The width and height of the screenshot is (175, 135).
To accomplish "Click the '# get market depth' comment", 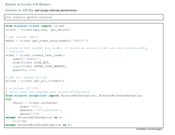I will (x=22, y=37).
